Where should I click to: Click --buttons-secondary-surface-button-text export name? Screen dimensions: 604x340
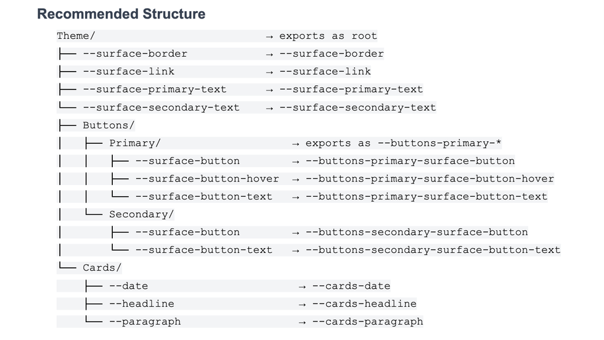[x=433, y=250]
